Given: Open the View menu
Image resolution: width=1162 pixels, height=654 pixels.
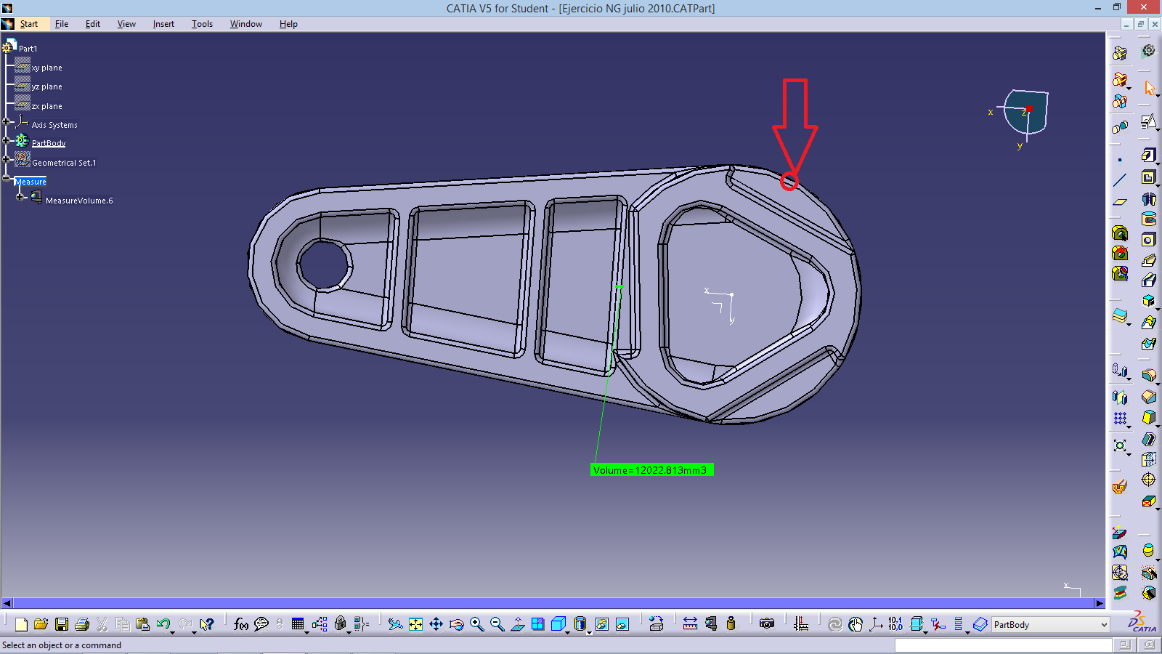Looking at the screenshot, I should [126, 24].
